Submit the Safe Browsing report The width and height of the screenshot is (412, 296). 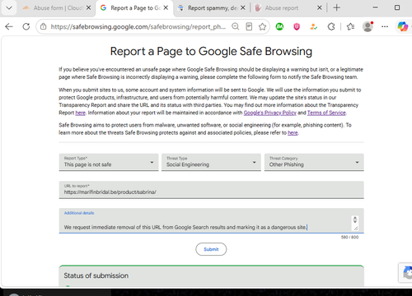coord(211,249)
